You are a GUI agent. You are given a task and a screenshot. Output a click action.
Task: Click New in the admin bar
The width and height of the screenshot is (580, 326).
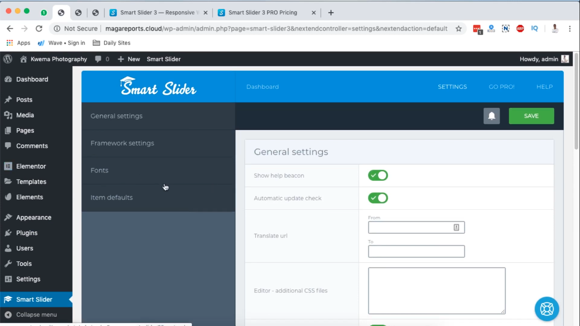(x=129, y=59)
